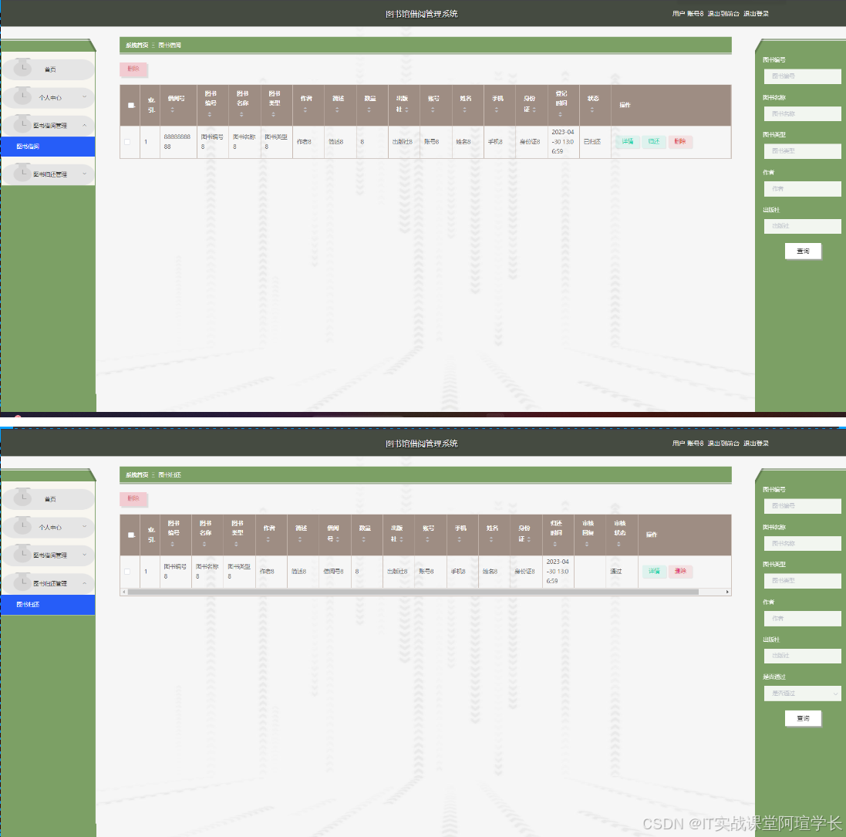Click 详情 button in 图书借阅 table row
This screenshot has height=837, width=846.
point(628,141)
